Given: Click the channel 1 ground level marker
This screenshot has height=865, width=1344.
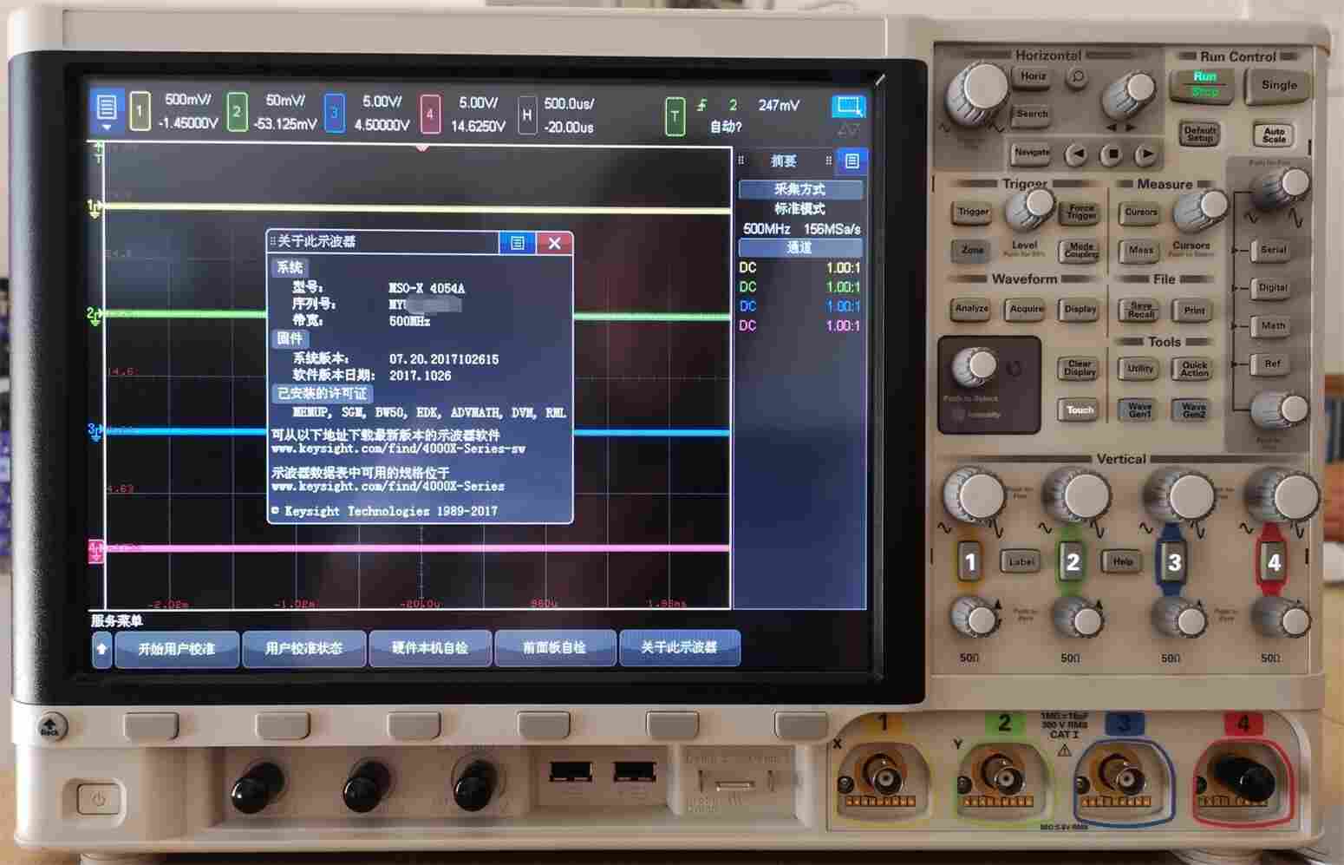Looking at the screenshot, I should pyautogui.click(x=94, y=207).
